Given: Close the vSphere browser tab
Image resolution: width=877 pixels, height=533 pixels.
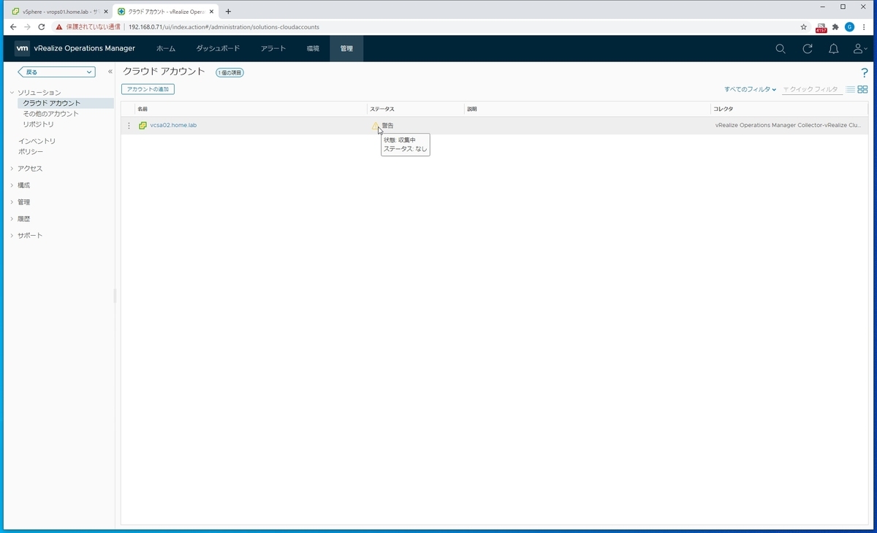Looking at the screenshot, I should tap(105, 12).
